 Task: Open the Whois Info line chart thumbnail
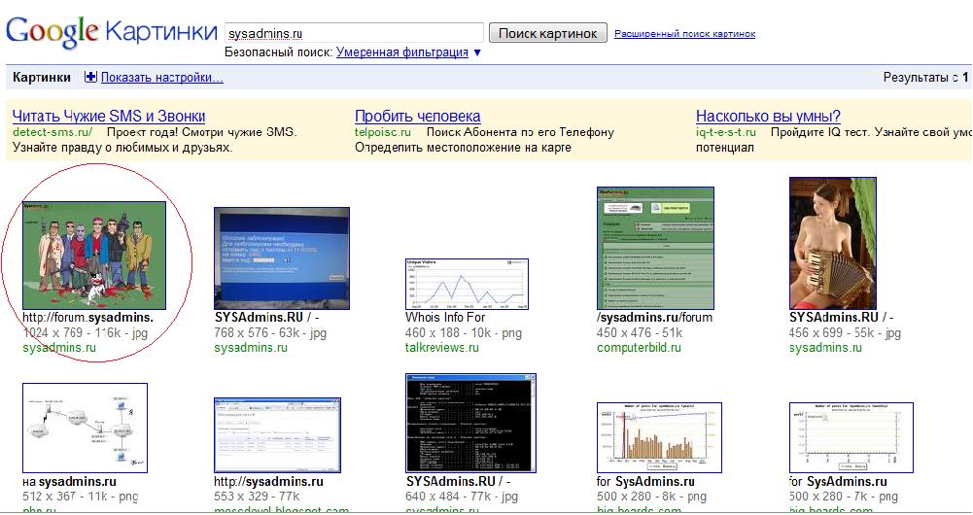tap(467, 284)
